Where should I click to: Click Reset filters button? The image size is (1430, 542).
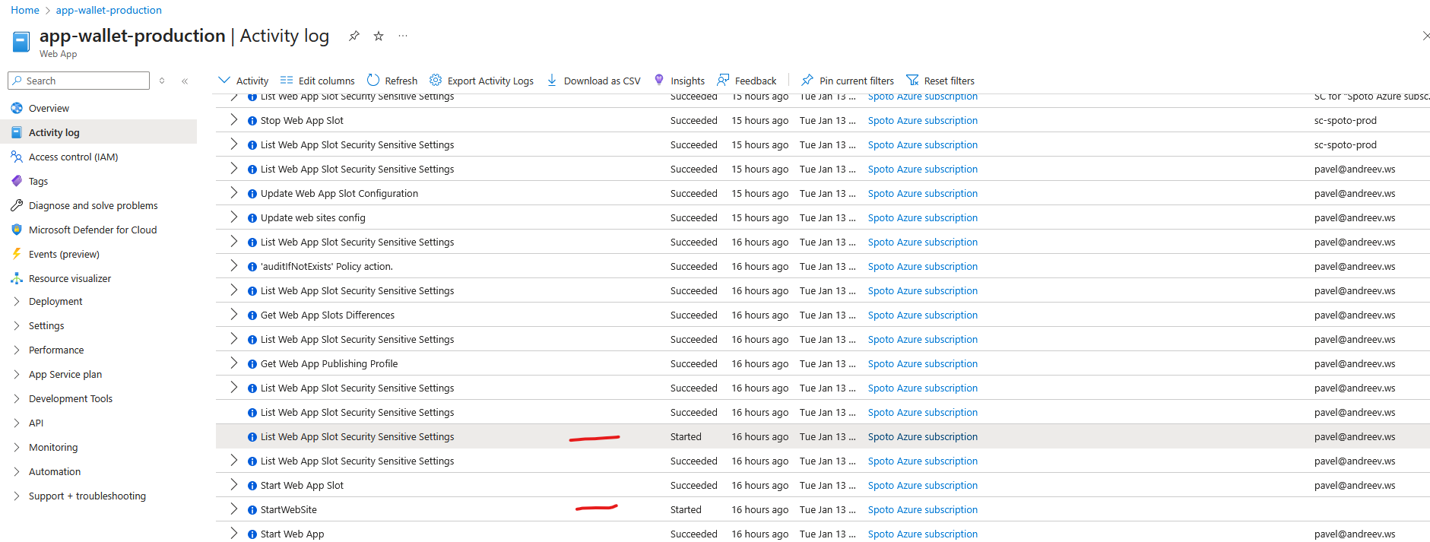point(940,81)
